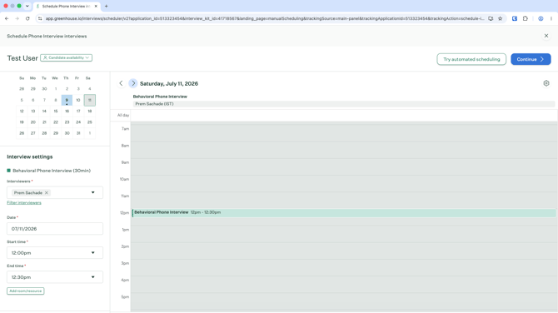The image size is (558, 313).
Task: Open the Bitwarden extension icon
Action: coord(515,18)
